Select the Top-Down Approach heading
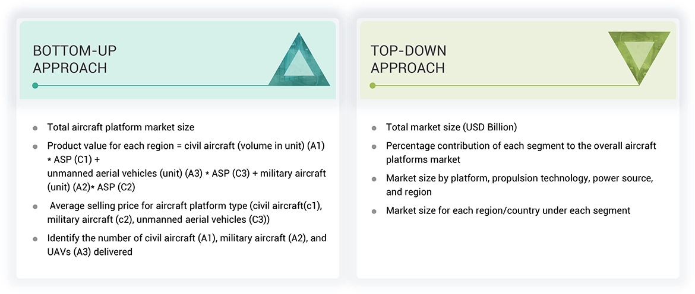 coord(408,59)
